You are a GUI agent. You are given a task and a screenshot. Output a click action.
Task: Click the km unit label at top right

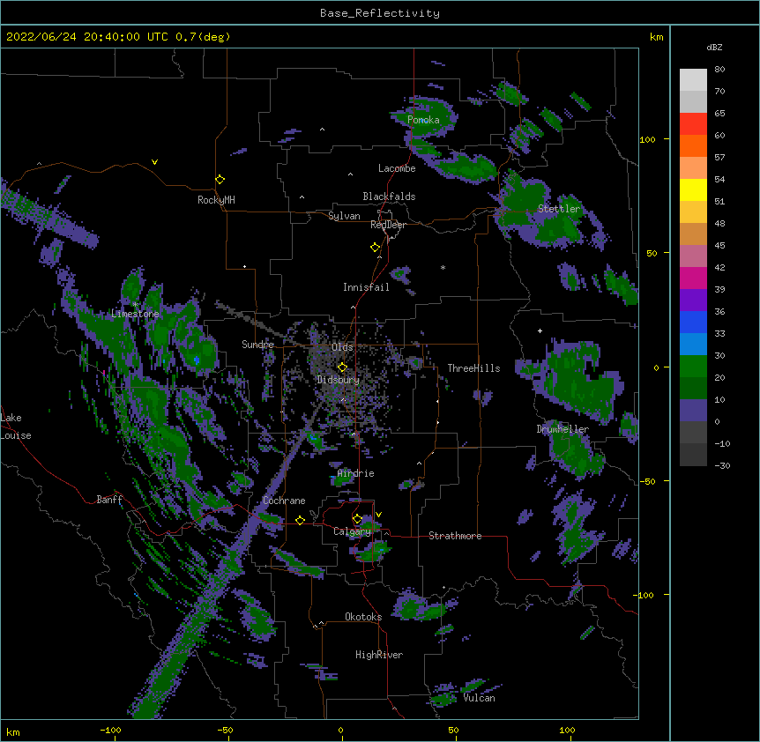656,37
